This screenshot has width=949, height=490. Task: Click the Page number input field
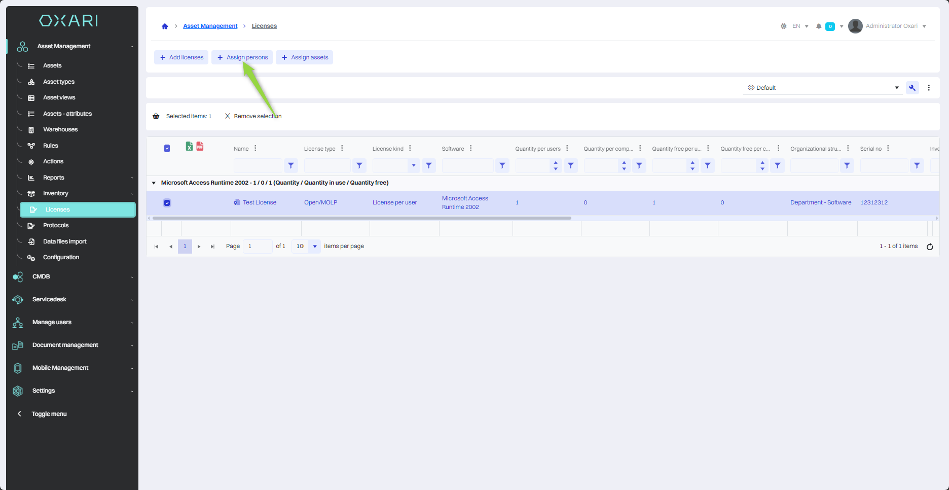pyautogui.click(x=257, y=247)
